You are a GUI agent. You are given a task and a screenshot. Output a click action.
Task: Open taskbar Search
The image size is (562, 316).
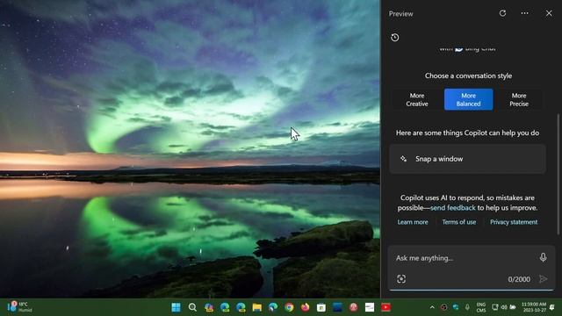192,307
